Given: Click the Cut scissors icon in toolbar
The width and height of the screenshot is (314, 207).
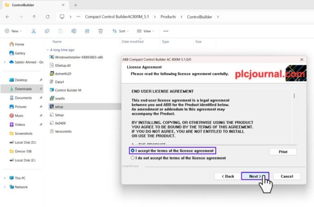Looking at the screenshot, I should 34,31.
